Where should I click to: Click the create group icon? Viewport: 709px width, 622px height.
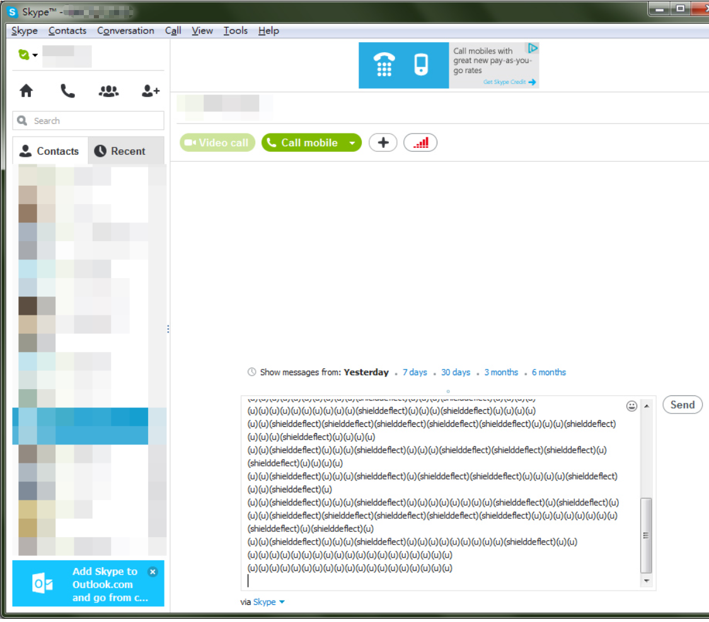point(108,91)
